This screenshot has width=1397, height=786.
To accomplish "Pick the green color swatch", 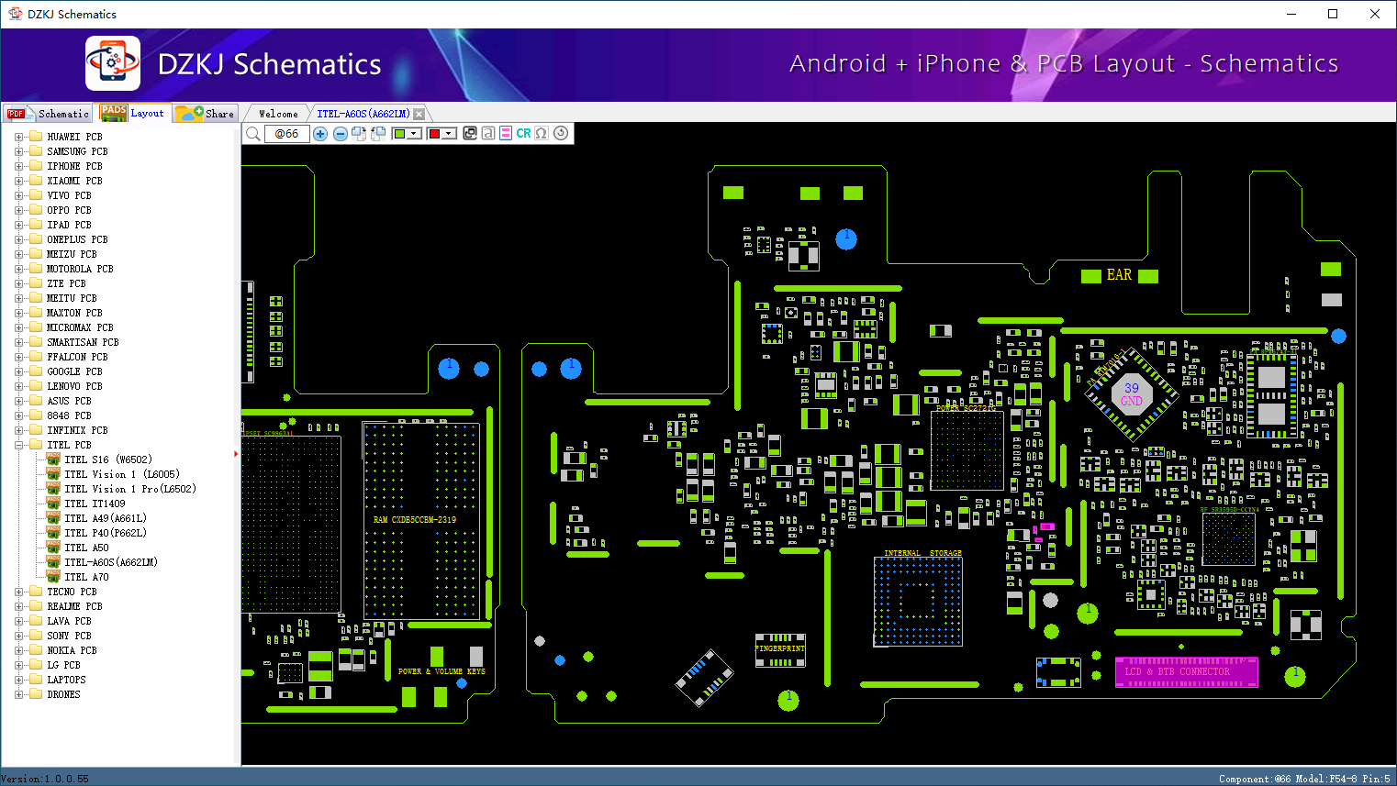I will [399, 134].
